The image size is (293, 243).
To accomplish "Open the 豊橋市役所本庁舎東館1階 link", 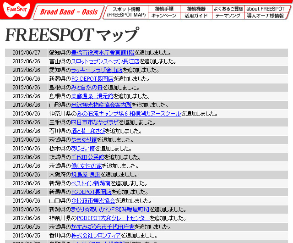I will pyautogui.click(x=103, y=53).
